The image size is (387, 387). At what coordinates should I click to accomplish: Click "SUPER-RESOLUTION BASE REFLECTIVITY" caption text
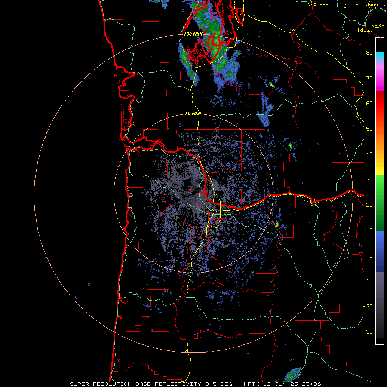click(136, 384)
